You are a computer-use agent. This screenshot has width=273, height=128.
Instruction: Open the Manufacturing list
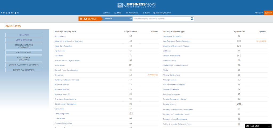(169, 61)
